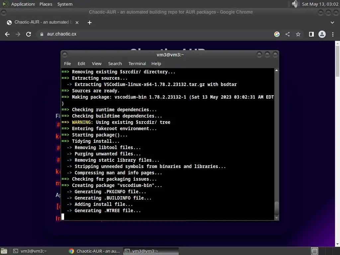The width and height of the screenshot is (340, 255).
Task: Bookmark this page with star
Action: point(298,34)
